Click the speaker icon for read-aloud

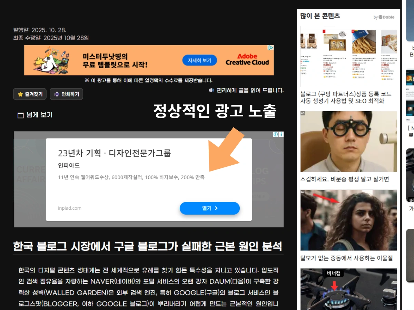point(211,90)
